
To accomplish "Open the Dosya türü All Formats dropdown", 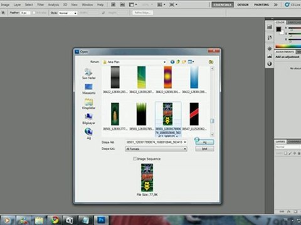I will tap(156, 149).
